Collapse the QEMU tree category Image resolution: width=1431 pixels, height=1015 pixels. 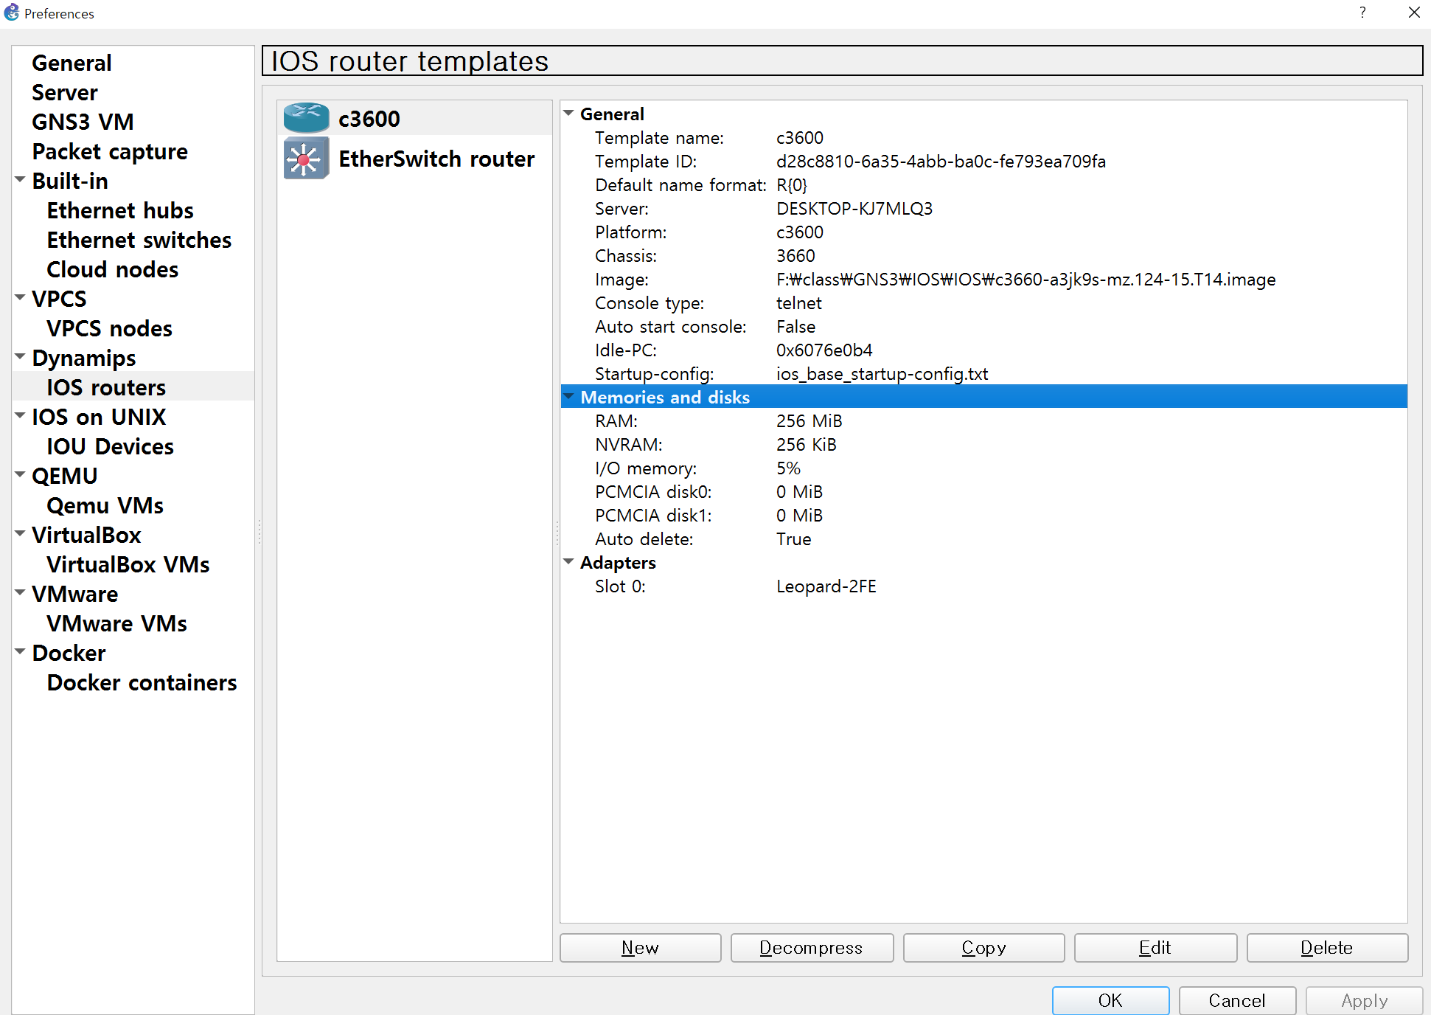[x=20, y=475]
